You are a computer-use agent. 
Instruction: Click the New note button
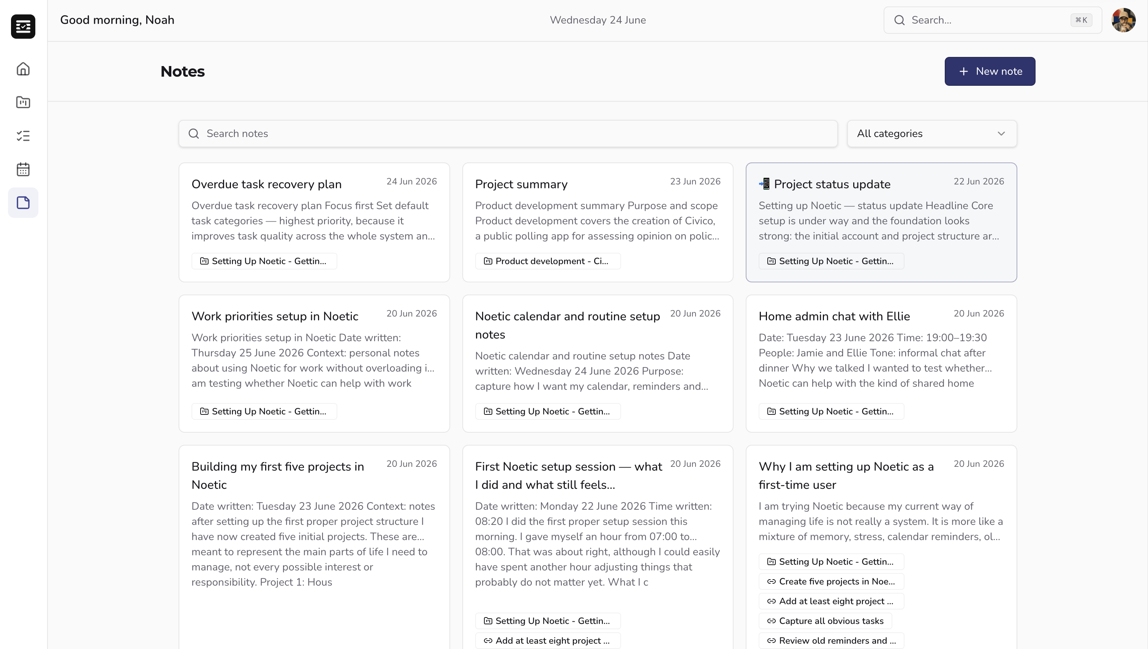[x=990, y=71]
